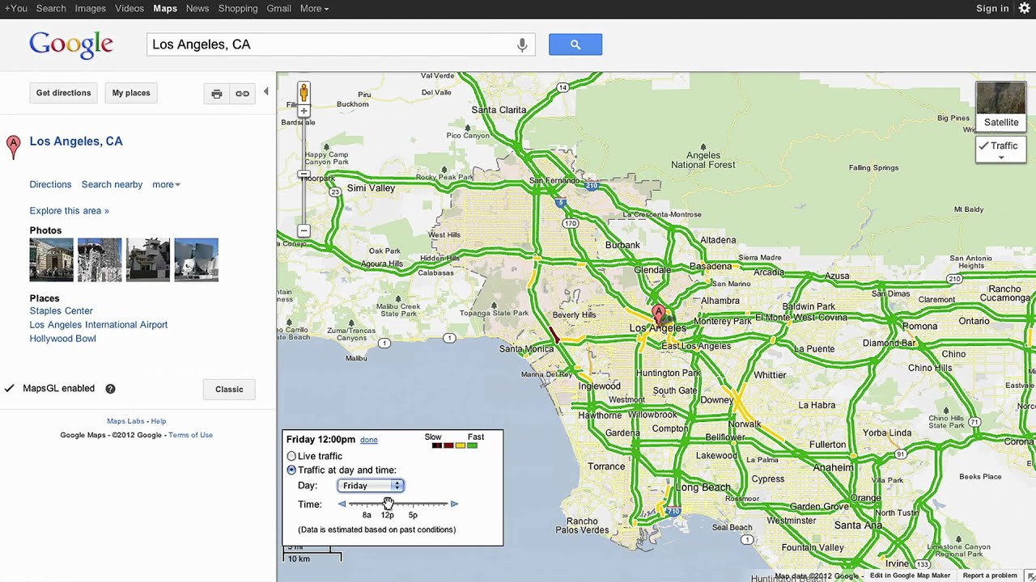Click the zoom in plus button
The width and height of the screenshot is (1036, 582).
click(304, 112)
